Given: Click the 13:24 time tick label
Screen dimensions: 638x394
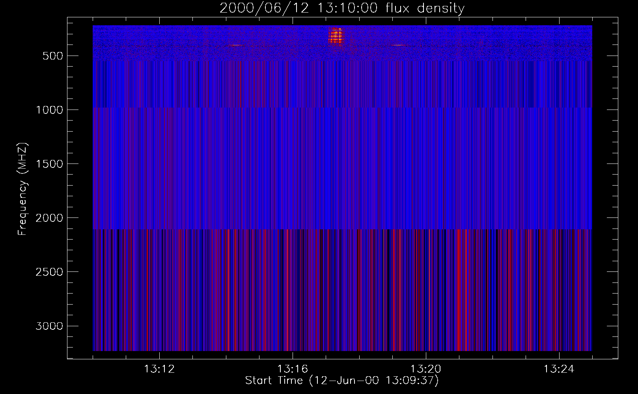Looking at the screenshot, I should pyautogui.click(x=559, y=369).
